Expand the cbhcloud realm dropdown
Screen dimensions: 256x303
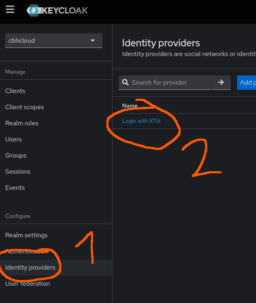coord(54,41)
